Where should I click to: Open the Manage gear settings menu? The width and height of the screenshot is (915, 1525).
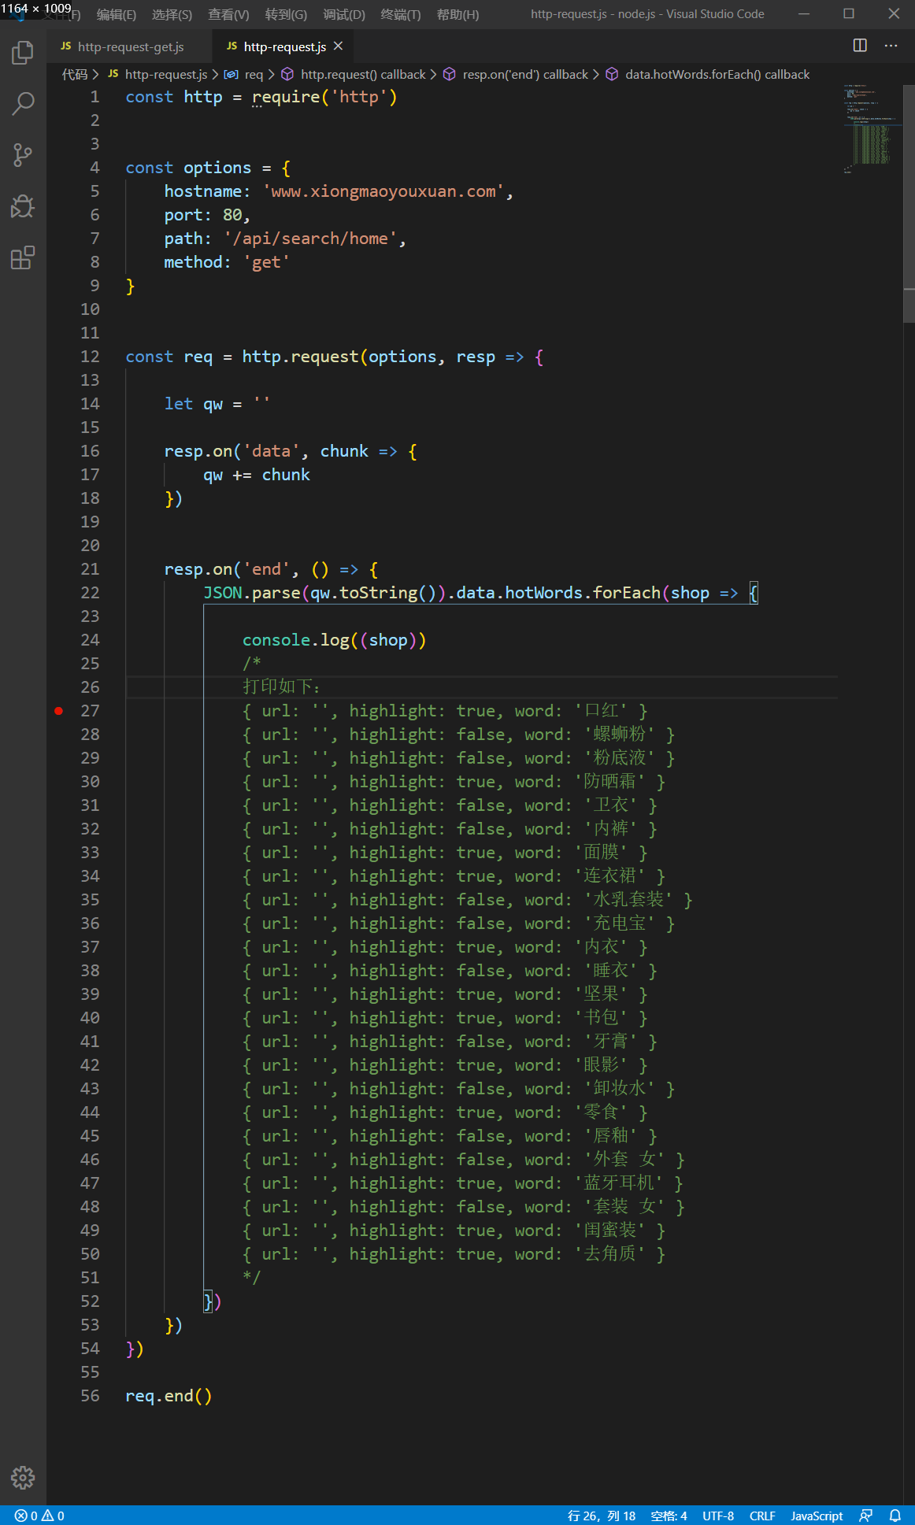coord(23,1478)
